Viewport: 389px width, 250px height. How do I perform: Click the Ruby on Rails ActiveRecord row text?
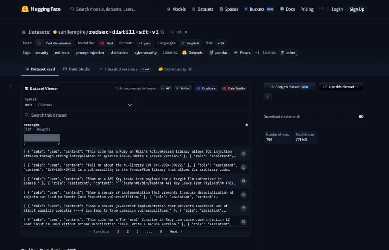[130, 154]
